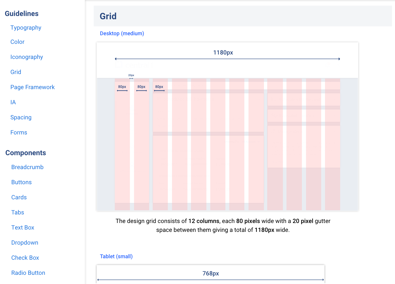
Task: Go to the Color guidelines page
Action: coord(17,42)
